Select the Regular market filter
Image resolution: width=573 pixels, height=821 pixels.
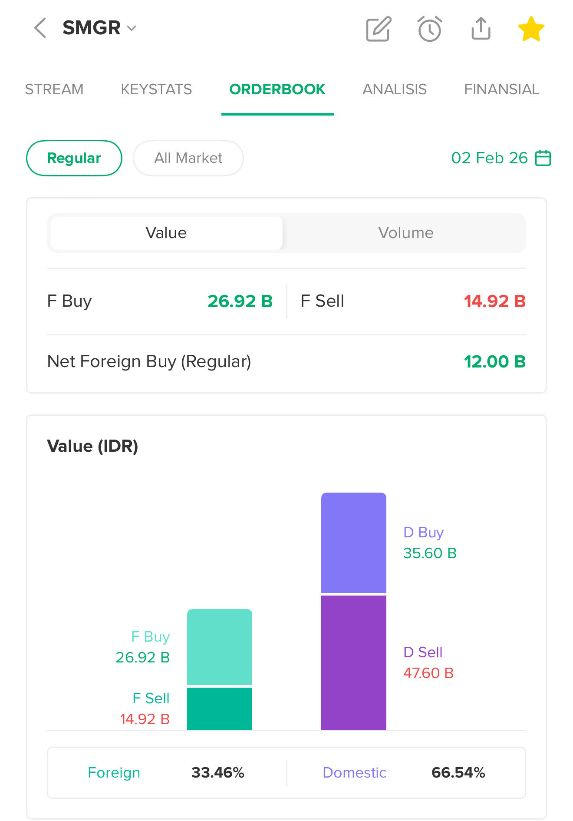(x=74, y=158)
